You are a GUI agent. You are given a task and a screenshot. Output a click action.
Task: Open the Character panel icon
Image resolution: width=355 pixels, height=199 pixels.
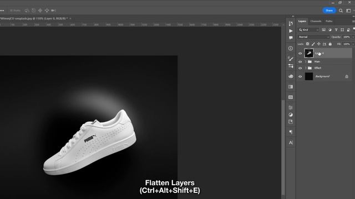[291, 143]
